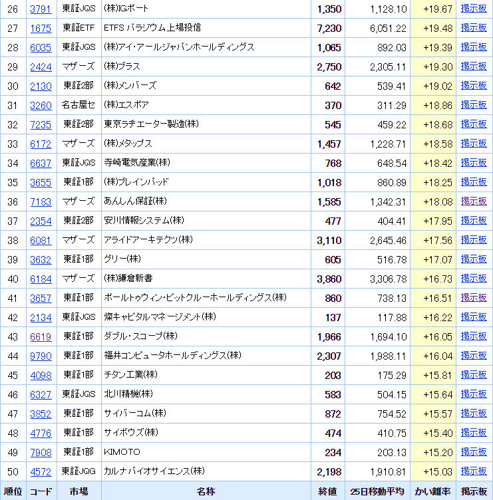Open stock code 4572 link
Image resolution: width=493 pixels, height=500 pixels.
click(41, 472)
